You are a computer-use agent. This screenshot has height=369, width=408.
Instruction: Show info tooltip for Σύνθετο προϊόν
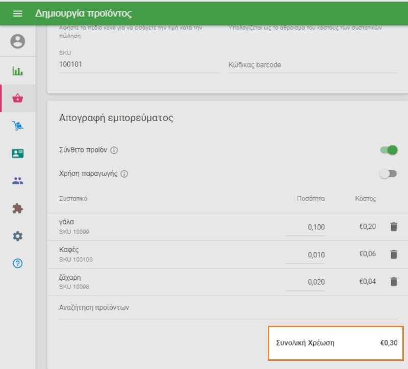pos(114,150)
